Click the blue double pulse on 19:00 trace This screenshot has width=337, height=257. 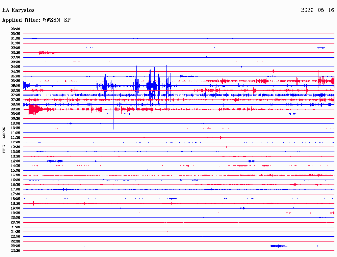point(242,208)
